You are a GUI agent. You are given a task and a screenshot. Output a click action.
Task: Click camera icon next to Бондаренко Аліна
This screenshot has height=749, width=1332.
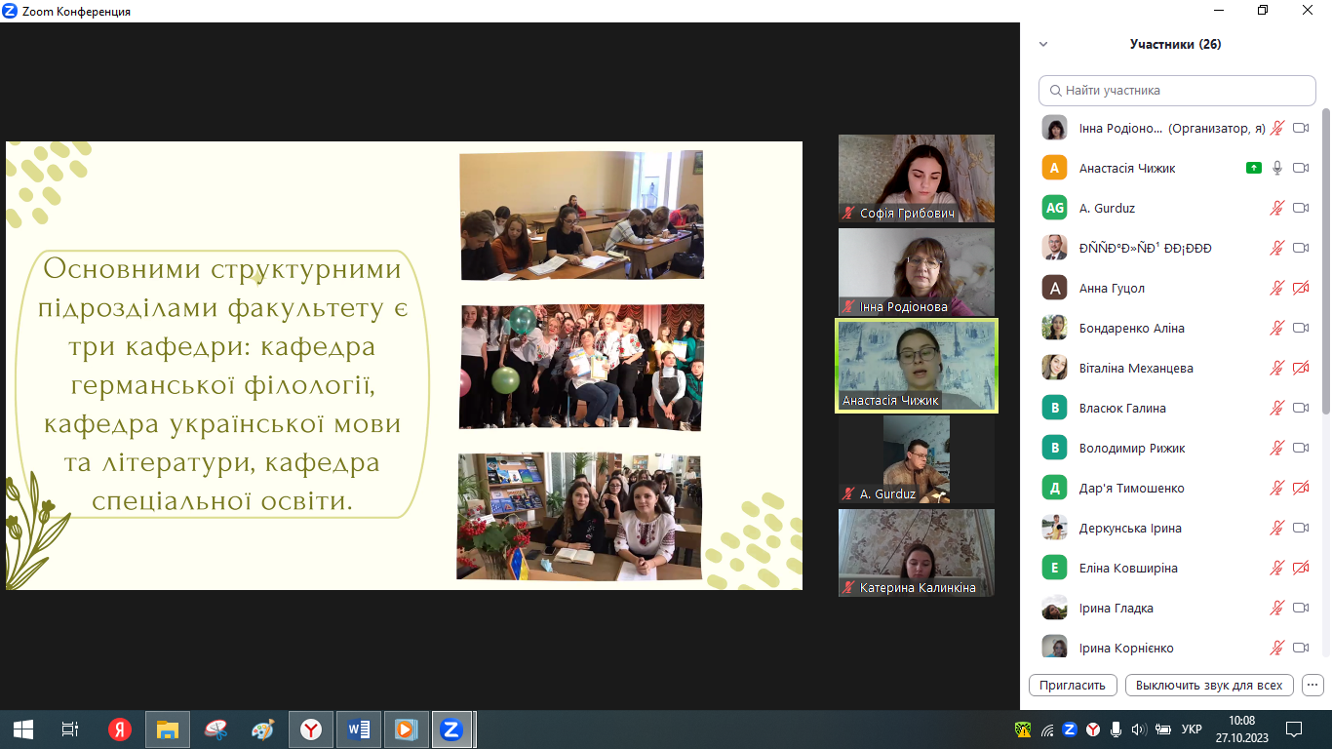pyautogui.click(x=1301, y=328)
